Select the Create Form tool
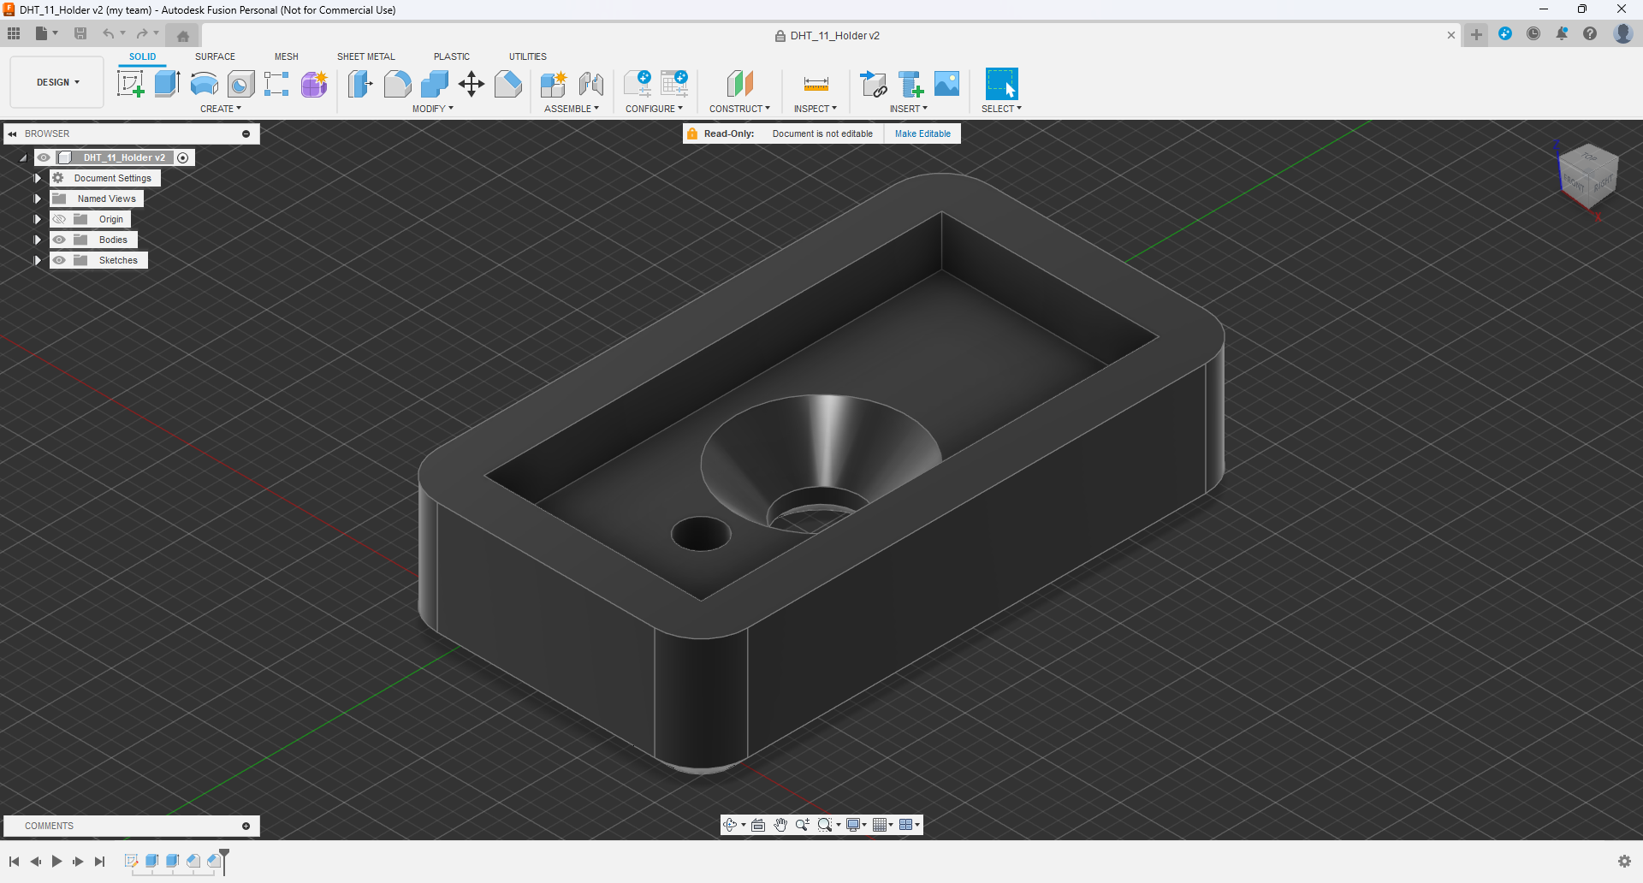This screenshot has width=1643, height=883. [x=314, y=84]
